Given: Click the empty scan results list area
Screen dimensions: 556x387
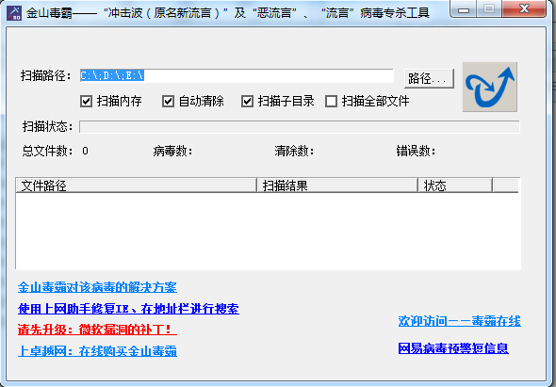Looking at the screenshot, I should pos(269,231).
